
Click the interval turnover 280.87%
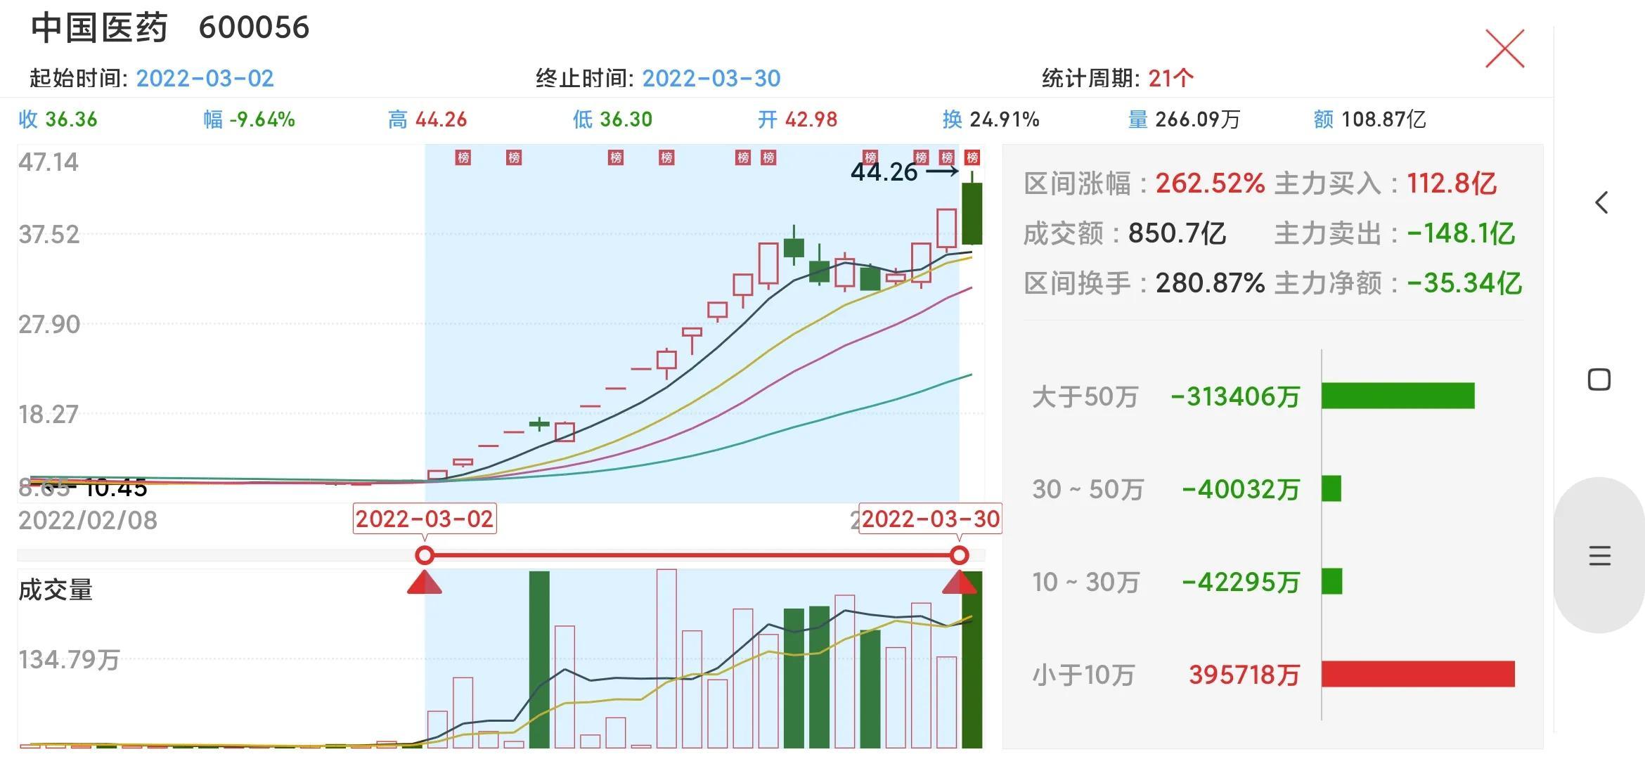pos(1211,283)
